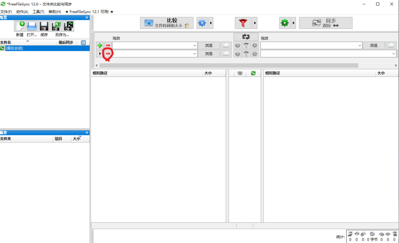
Task: Toggle configuration list view icon
Action: pos(83,42)
